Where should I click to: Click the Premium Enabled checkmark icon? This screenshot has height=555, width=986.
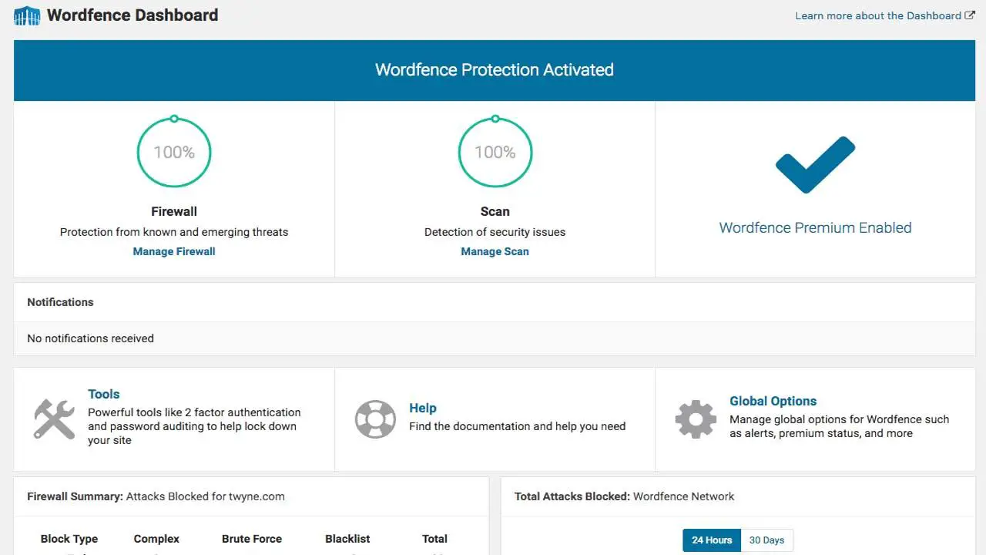point(815,164)
